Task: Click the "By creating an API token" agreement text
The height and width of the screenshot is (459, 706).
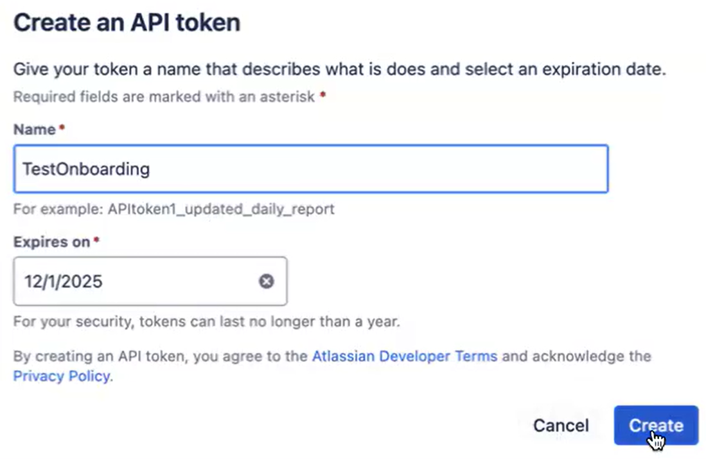Action: [x=161, y=356]
